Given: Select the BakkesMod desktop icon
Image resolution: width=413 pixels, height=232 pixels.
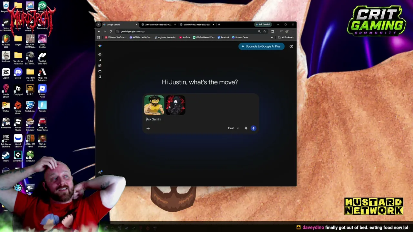Looking at the screenshot, I should [6, 123].
